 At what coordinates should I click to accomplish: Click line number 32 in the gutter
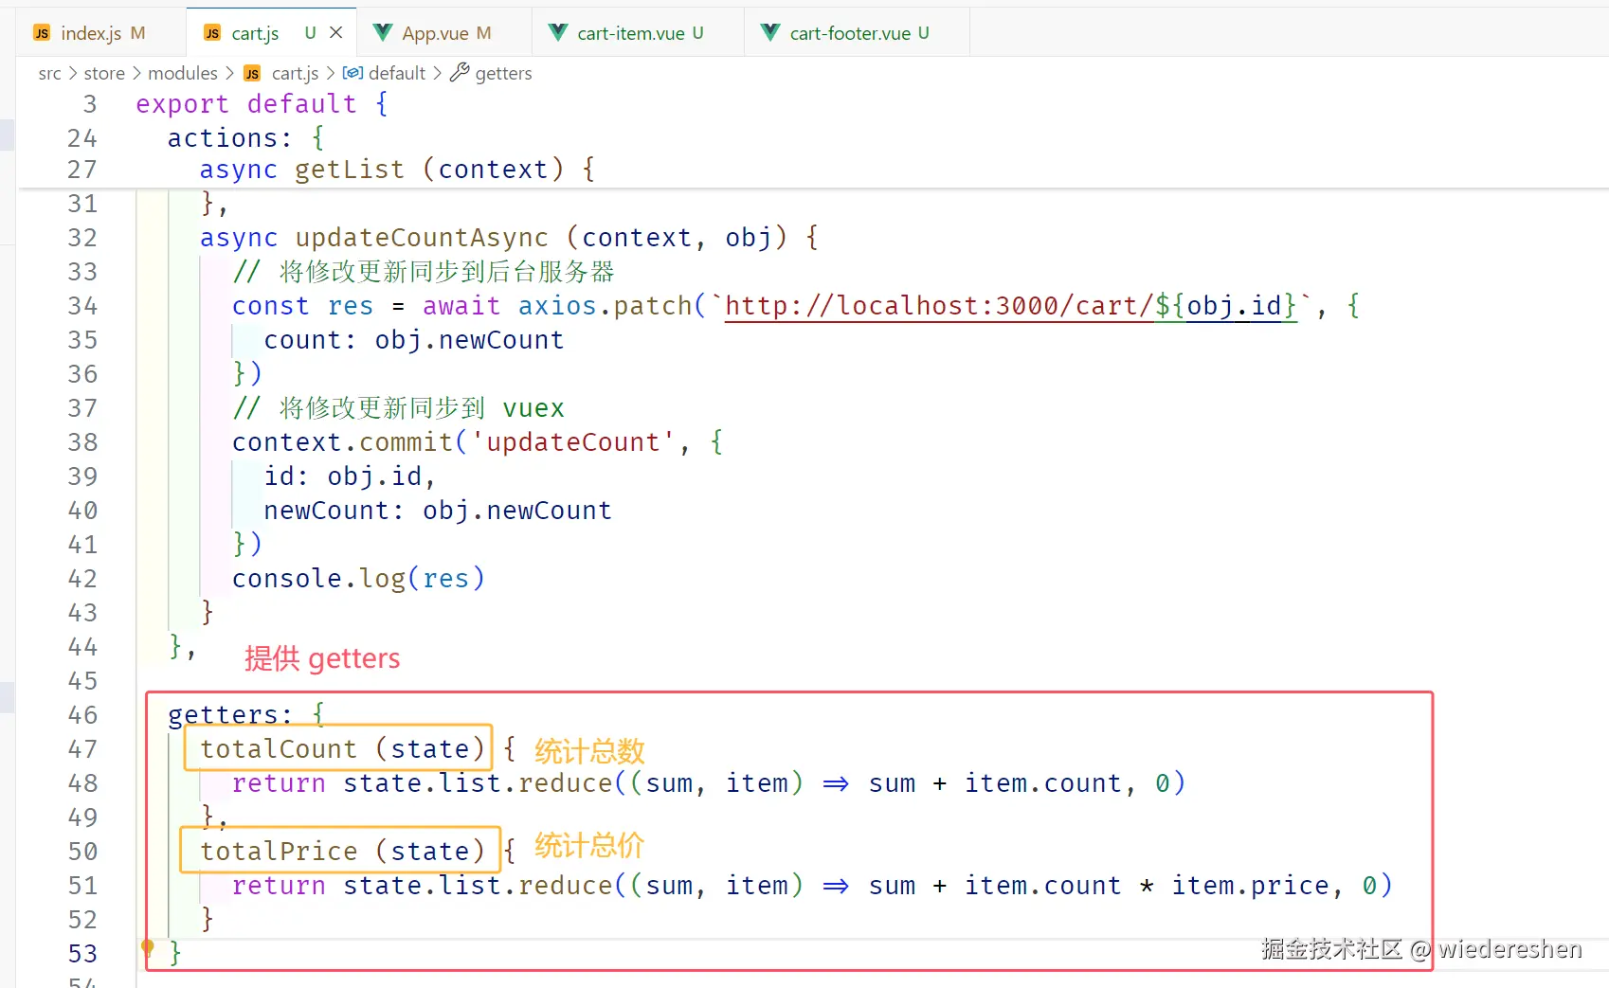pyautogui.click(x=82, y=238)
